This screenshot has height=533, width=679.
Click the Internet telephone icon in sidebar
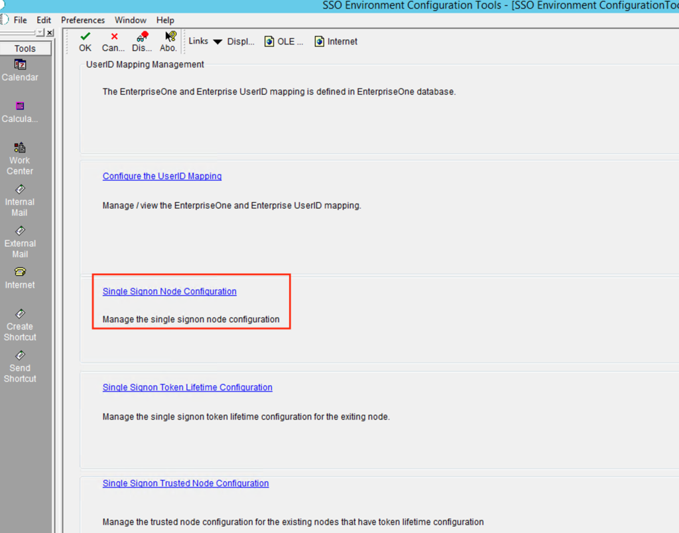click(x=20, y=272)
